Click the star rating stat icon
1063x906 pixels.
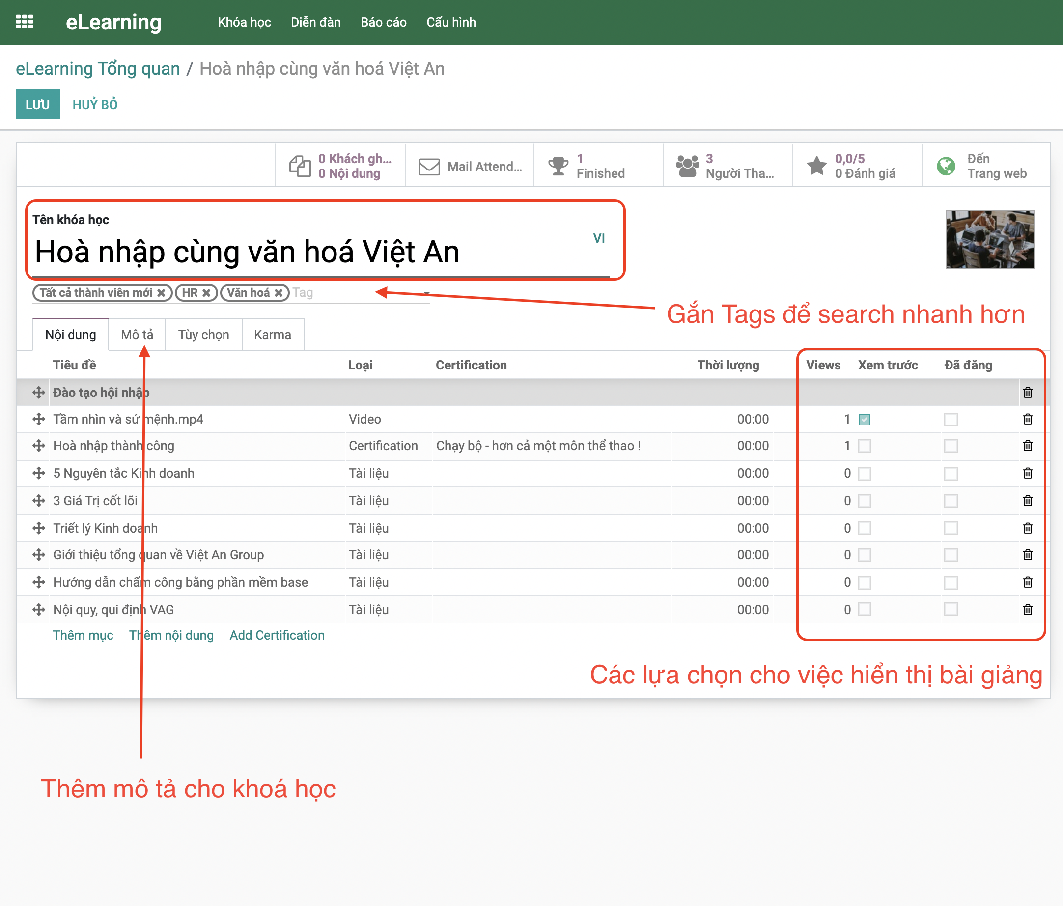tap(816, 166)
